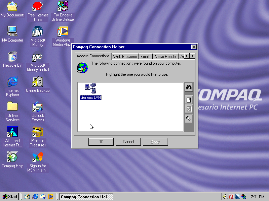
Task: Click the Compaq Connection Helper taskbar button
Action: (86, 197)
